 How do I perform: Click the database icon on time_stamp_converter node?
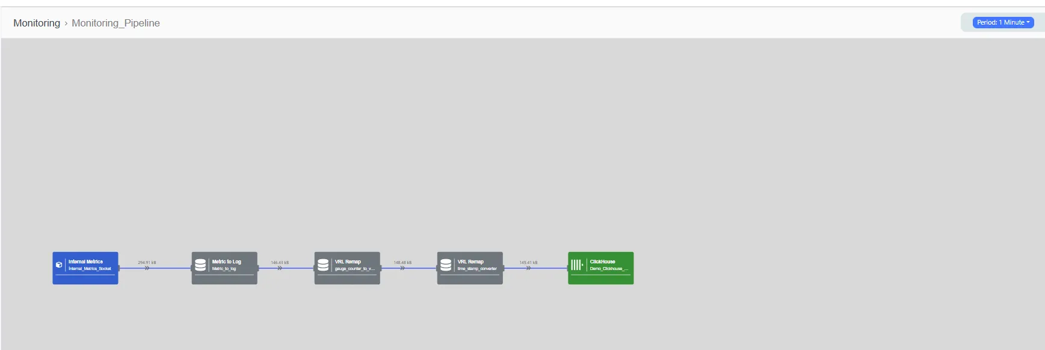point(446,265)
